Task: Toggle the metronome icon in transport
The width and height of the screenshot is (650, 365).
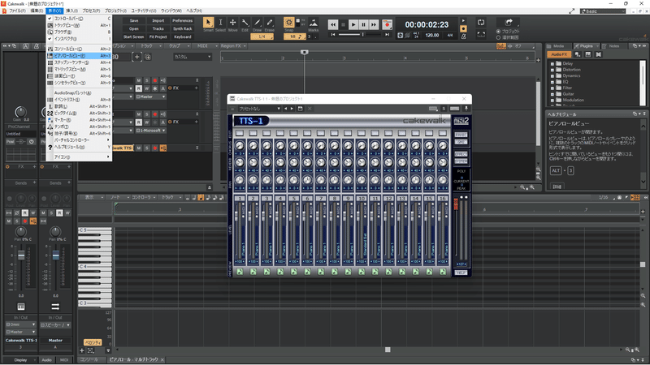Action: tap(463, 36)
